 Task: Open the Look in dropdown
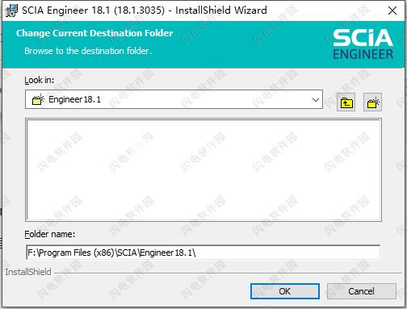pyautogui.click(x=174, y=99)
